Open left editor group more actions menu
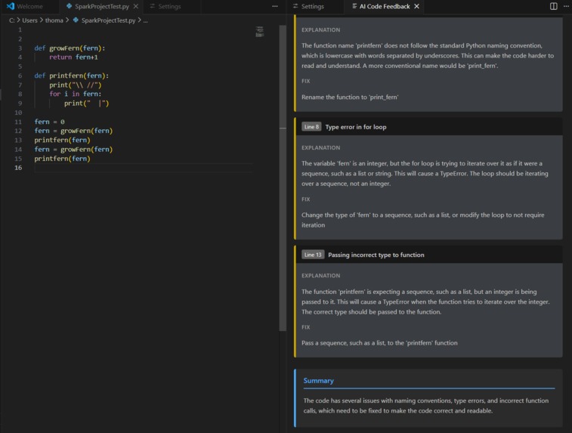572x433 pixels. click(275, 6)
